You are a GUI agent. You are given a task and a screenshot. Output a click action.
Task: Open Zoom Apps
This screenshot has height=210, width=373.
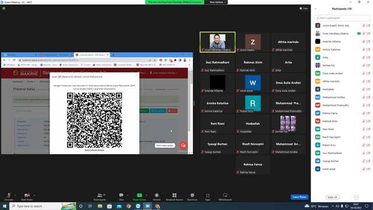tap(207, 197)
